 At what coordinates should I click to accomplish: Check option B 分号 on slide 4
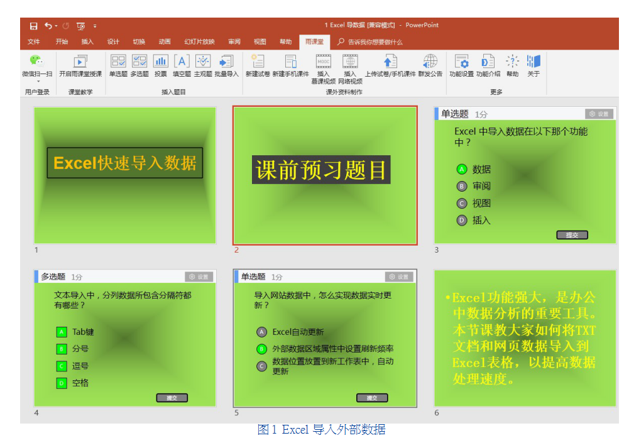coord(62,349)
